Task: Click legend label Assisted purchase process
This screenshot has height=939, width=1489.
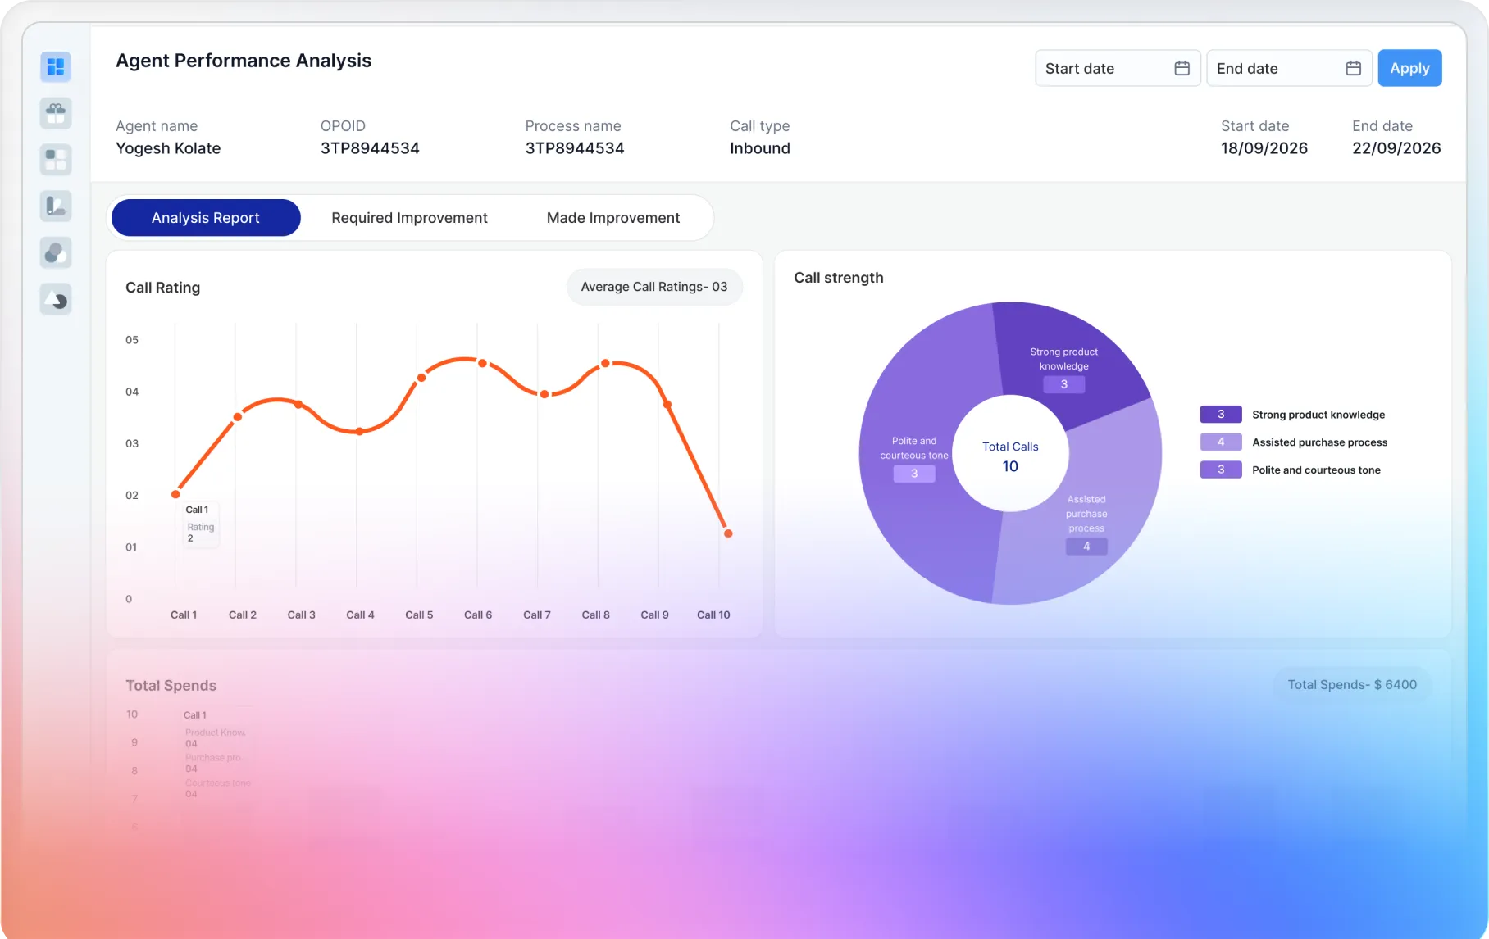Action: click(x=1320, y=442)
